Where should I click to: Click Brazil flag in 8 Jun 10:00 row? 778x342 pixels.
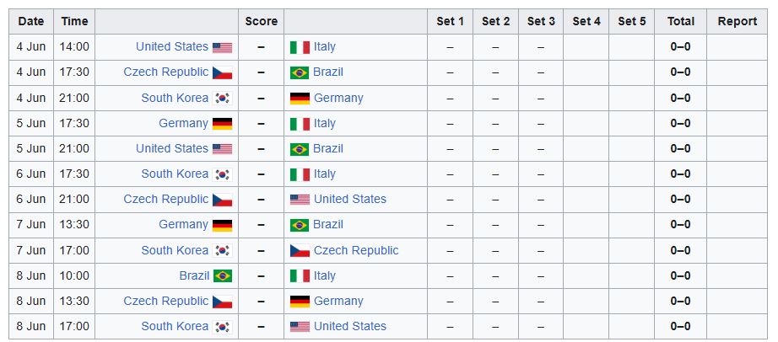[223, 276]
